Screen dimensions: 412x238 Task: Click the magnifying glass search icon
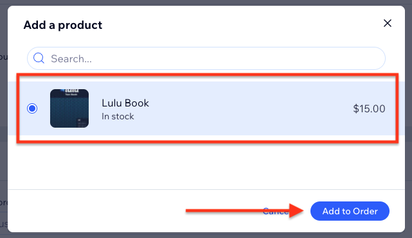39,58
